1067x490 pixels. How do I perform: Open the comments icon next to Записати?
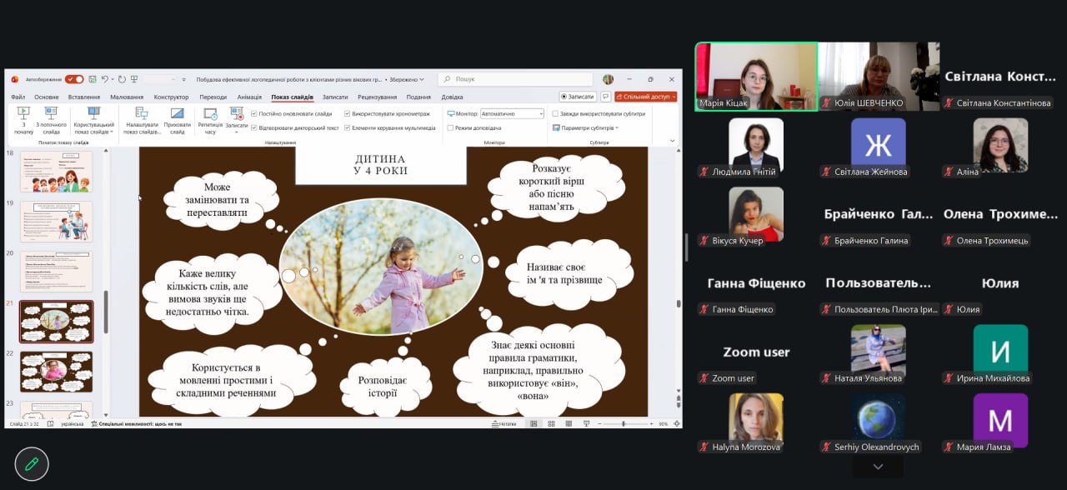606,97
